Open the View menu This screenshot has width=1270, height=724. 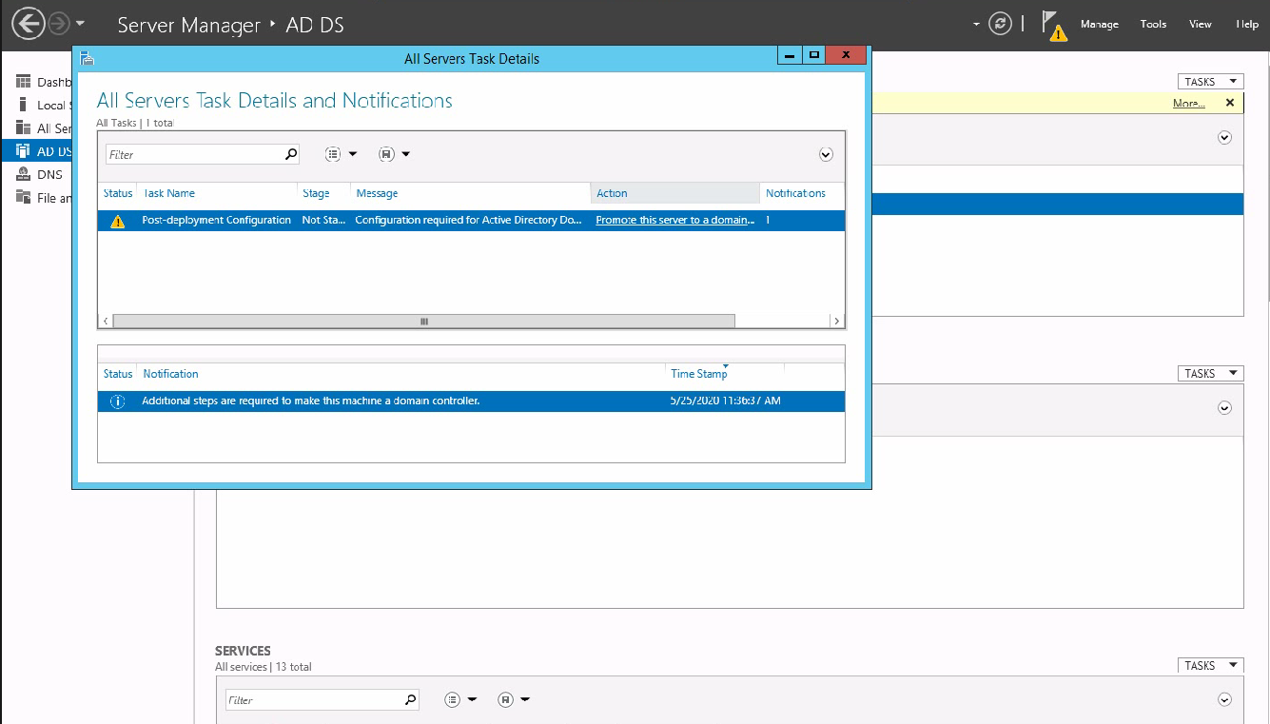click(1201, 25)
